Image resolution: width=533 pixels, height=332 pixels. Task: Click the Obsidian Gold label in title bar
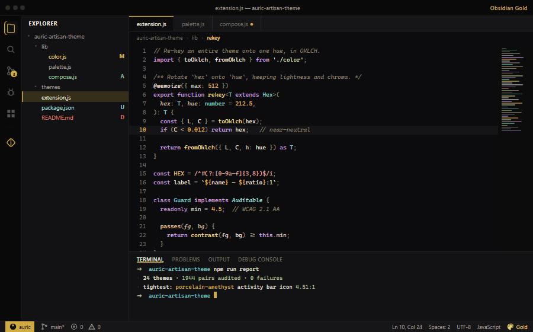point(509,8)
